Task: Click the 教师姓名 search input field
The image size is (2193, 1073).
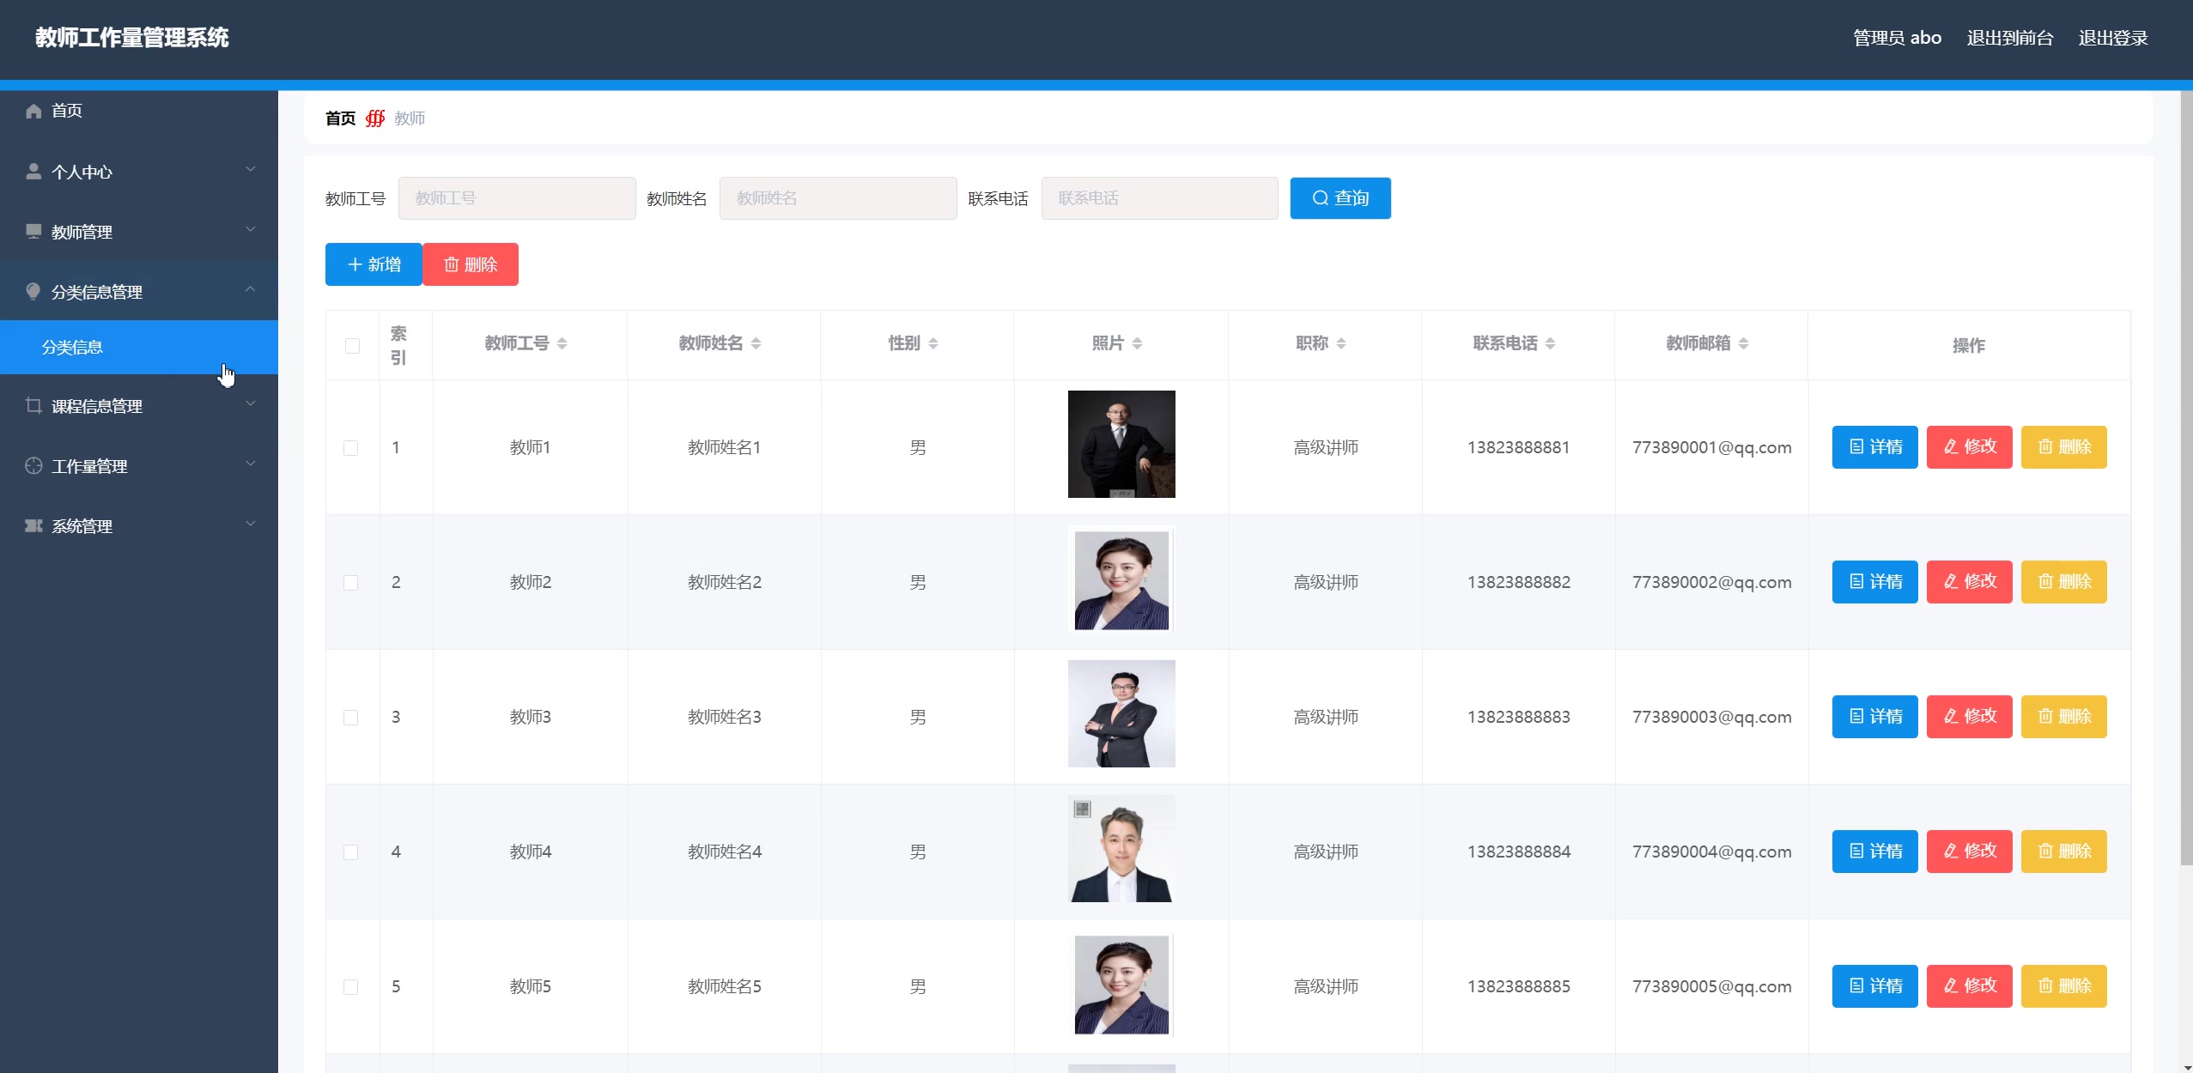Action: (837, 198)
